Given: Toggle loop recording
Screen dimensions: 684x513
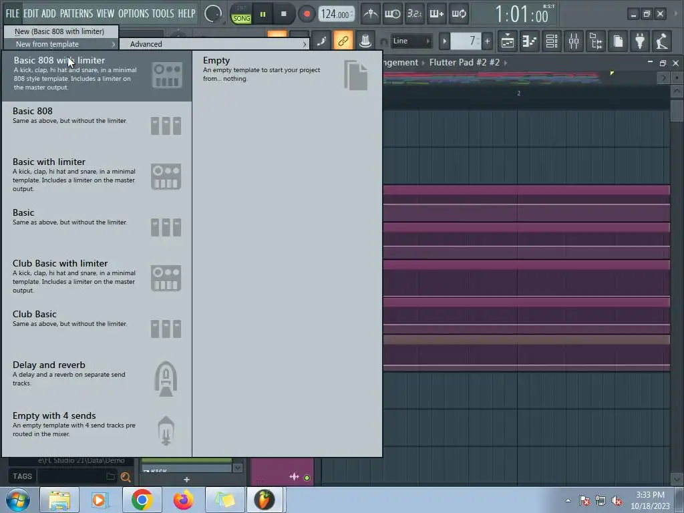Looking at the screenshot, I should pos(459,14).
